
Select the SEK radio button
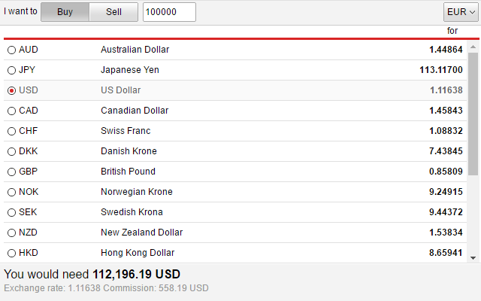12,212
